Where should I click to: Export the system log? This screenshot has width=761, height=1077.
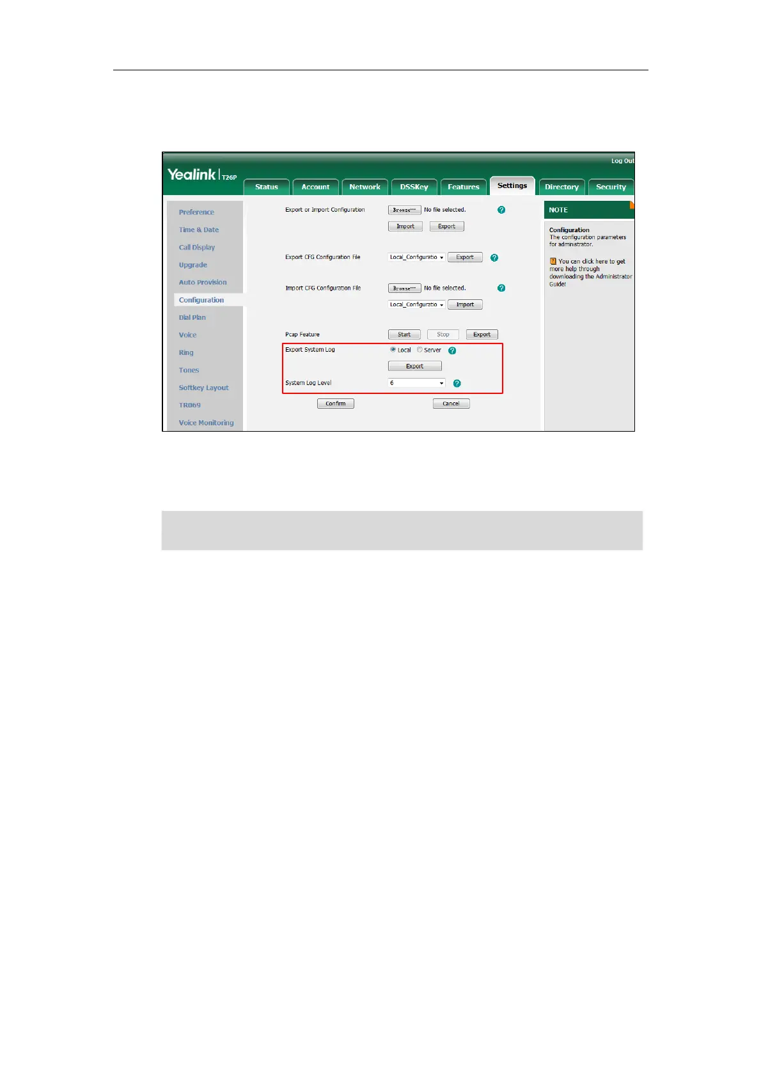tap(415, 366)
